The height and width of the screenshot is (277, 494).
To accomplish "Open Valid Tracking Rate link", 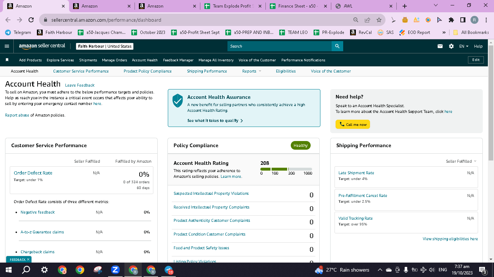I will 355,218.
